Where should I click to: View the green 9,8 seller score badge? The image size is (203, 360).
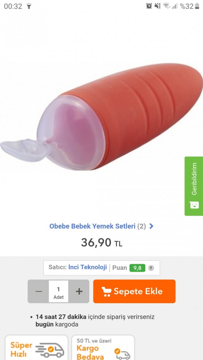click(x=138, y=268)
